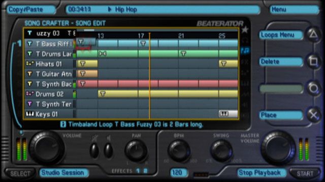Viewport: 325px width, 182px height.
Task: Click the T icon on the Bass clip at bar 17
Action: [143, 43]
